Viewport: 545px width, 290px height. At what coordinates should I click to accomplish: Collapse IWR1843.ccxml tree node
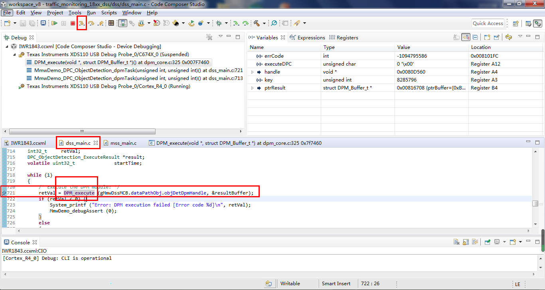(x=8, y=47)
